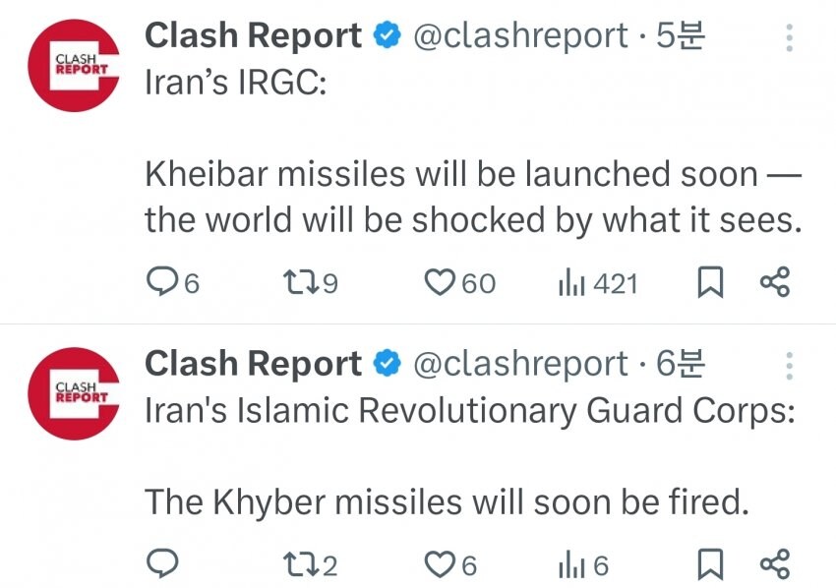Share the Khyber missiles tweet

775,564
